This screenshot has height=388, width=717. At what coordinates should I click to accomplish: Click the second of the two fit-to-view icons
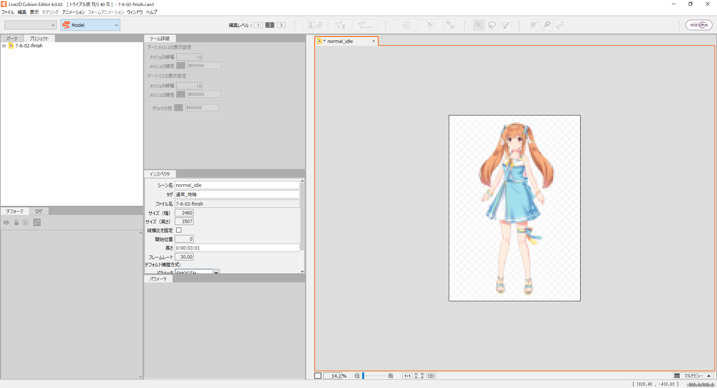[422, 376]
